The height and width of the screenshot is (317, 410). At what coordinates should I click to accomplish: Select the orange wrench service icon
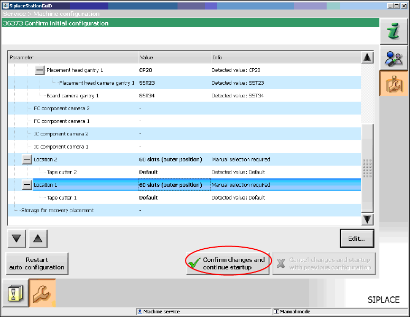[x=42, y=293]
